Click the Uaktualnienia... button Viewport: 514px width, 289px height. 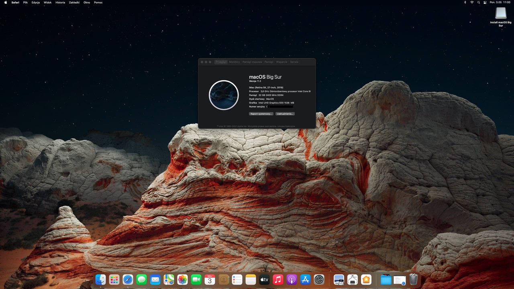coord(285,114)
